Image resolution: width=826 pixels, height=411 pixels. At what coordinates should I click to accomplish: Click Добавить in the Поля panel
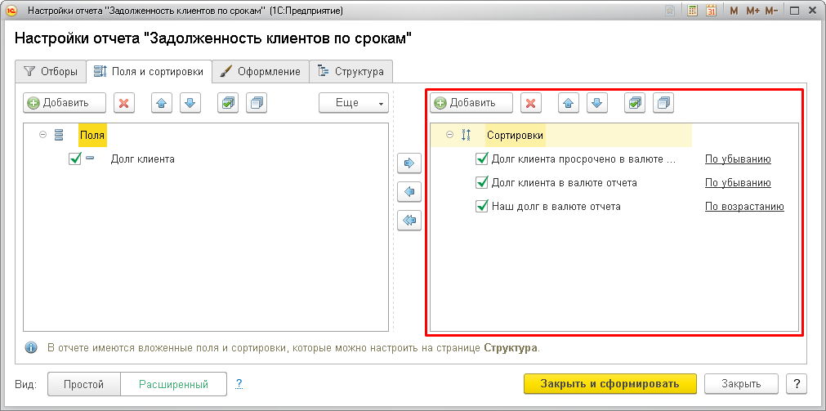(65, 103)
